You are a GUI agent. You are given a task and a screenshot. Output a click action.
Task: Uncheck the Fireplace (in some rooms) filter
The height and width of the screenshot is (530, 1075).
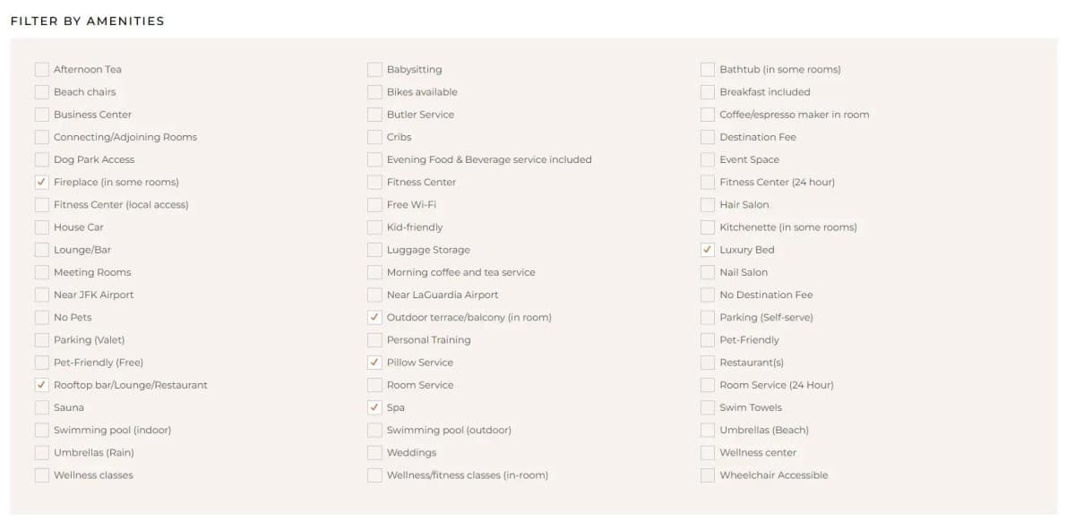[41, 182]
